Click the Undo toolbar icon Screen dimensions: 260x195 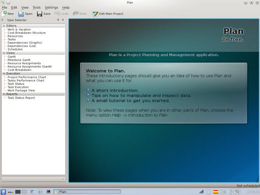click(x=57, y=14)
